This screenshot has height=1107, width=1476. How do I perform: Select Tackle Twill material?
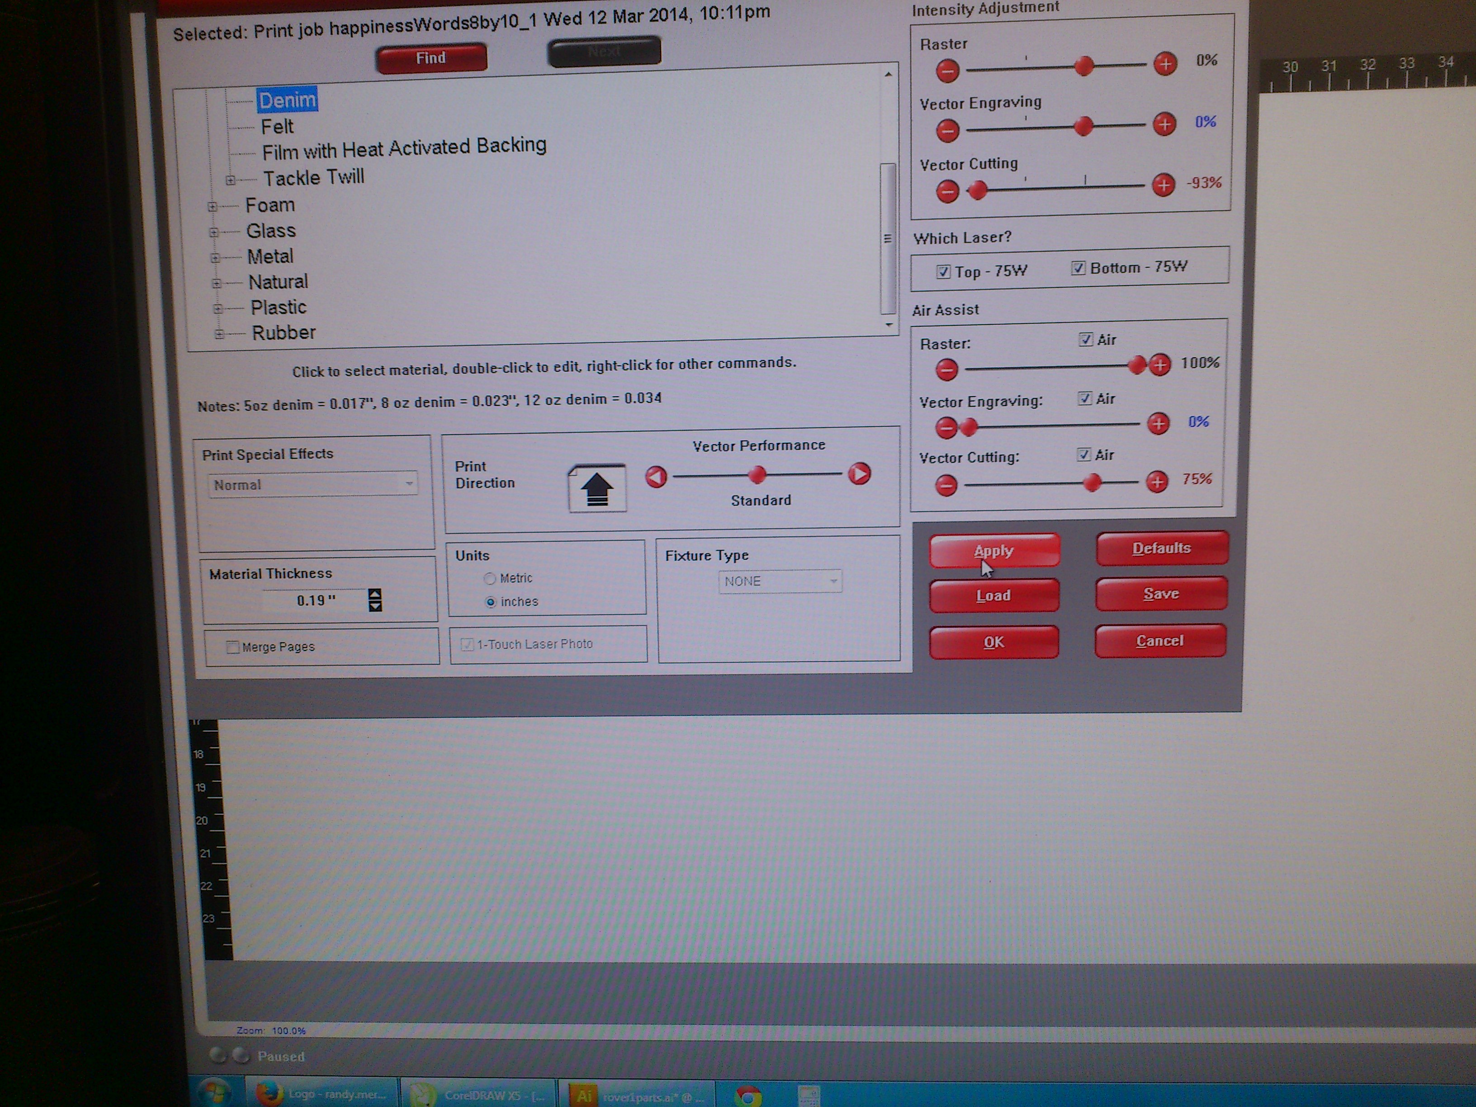click(313, 178)
